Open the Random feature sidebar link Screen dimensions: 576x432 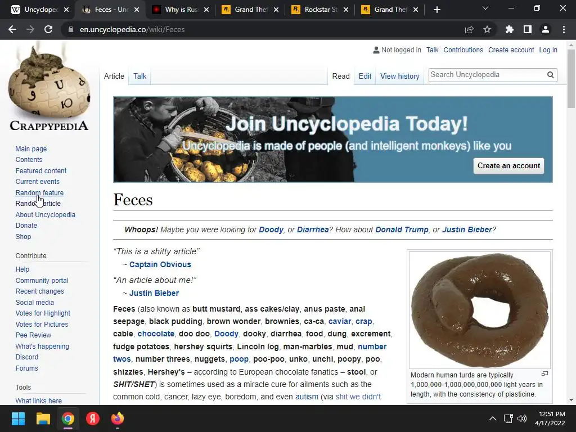pos(39,192)
